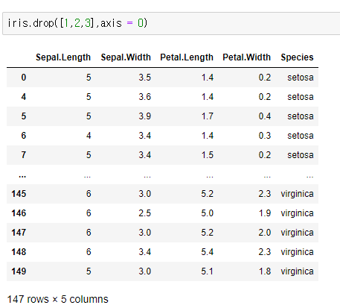Click Petal.Length value 1.7 in row 5
The width and height of the screenshot is (340, 305).
208,116
